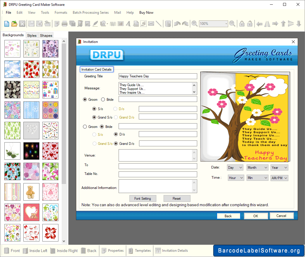This screenshot has height=257, width=305.
Task: Switch to the Shapes tab
Action: [x=46, y=35]
